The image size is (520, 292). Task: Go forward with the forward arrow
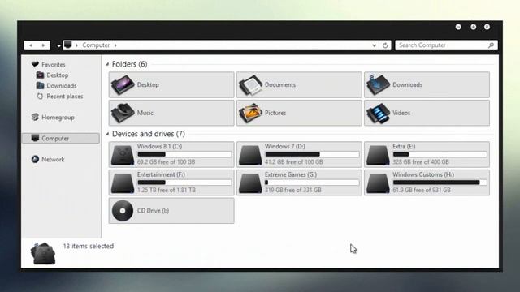point(43,45)
